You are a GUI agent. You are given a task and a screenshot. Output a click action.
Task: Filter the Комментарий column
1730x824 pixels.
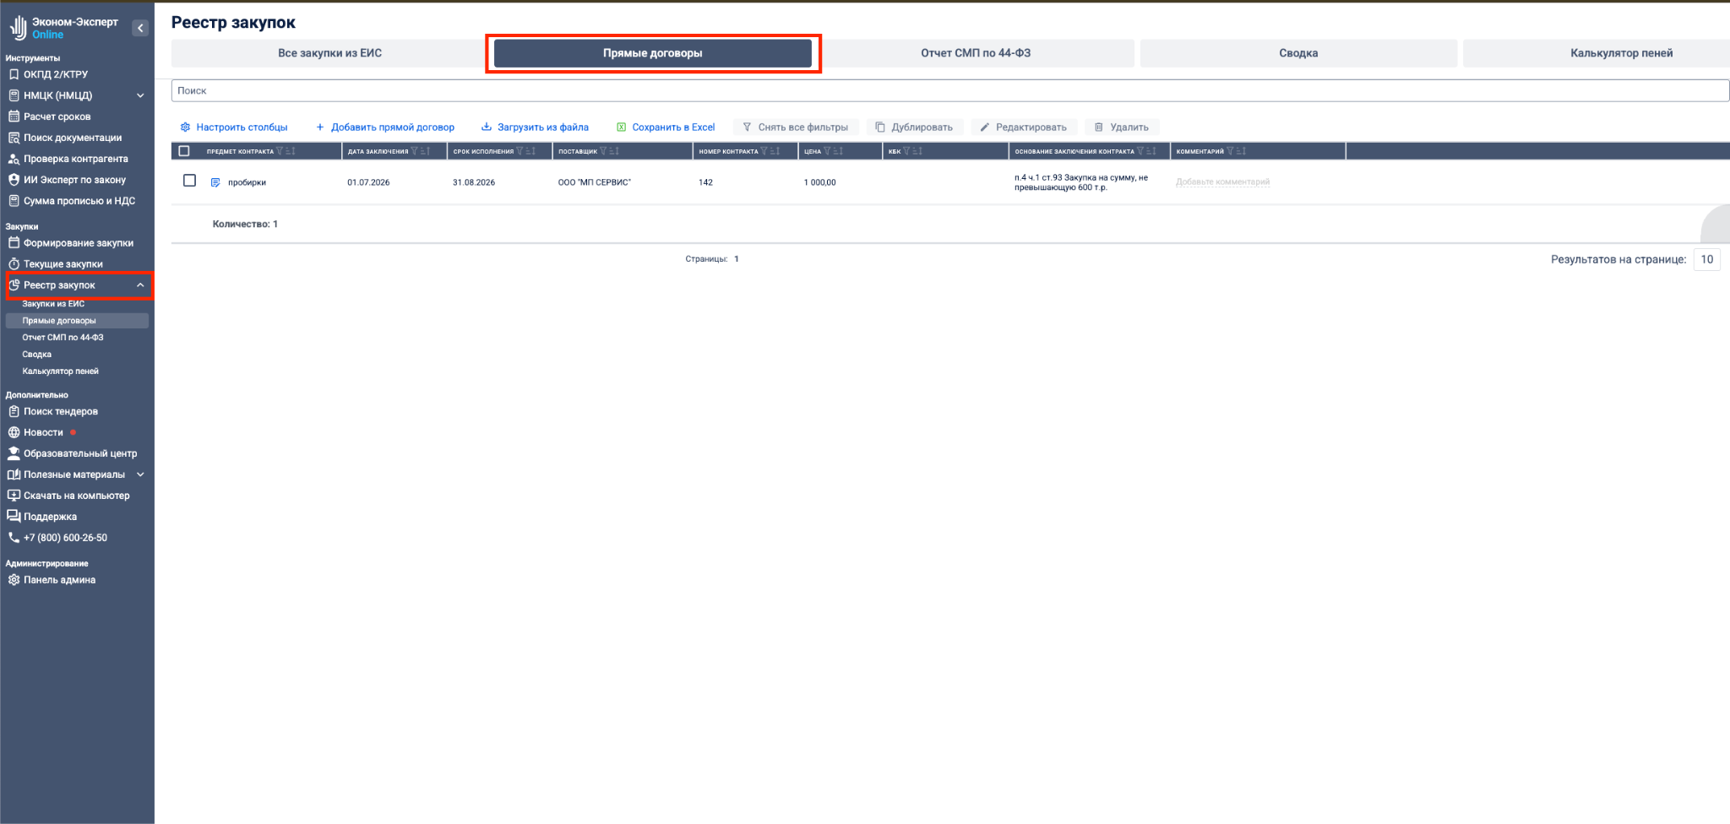[x=1230, y=151]
